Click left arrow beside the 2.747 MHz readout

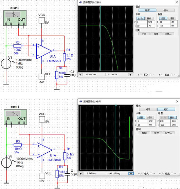[81, 174]
